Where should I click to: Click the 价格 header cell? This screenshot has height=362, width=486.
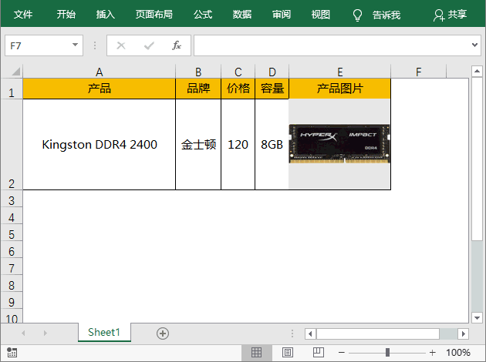pyautogui.click(x=238, y=89)
